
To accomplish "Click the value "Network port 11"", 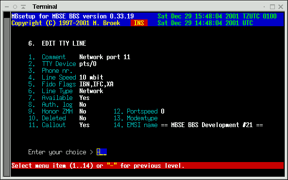I will [105, 57].
